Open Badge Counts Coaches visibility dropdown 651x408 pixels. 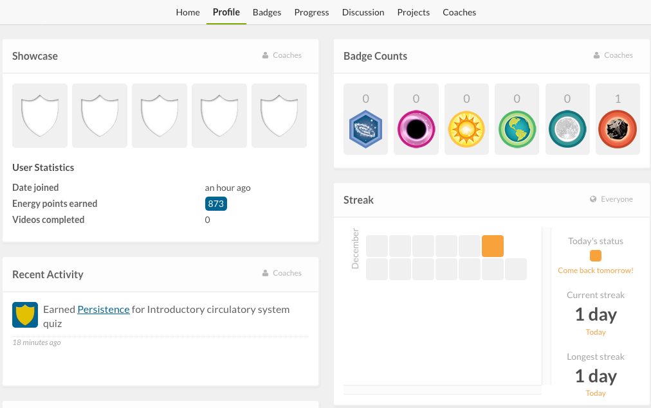pos(613,55)
